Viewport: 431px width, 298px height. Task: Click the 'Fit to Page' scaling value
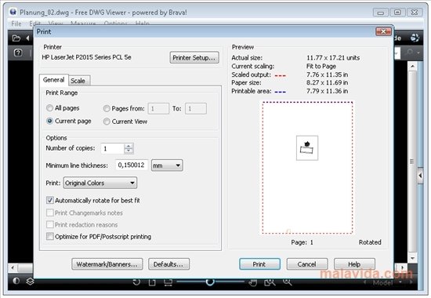321,66
